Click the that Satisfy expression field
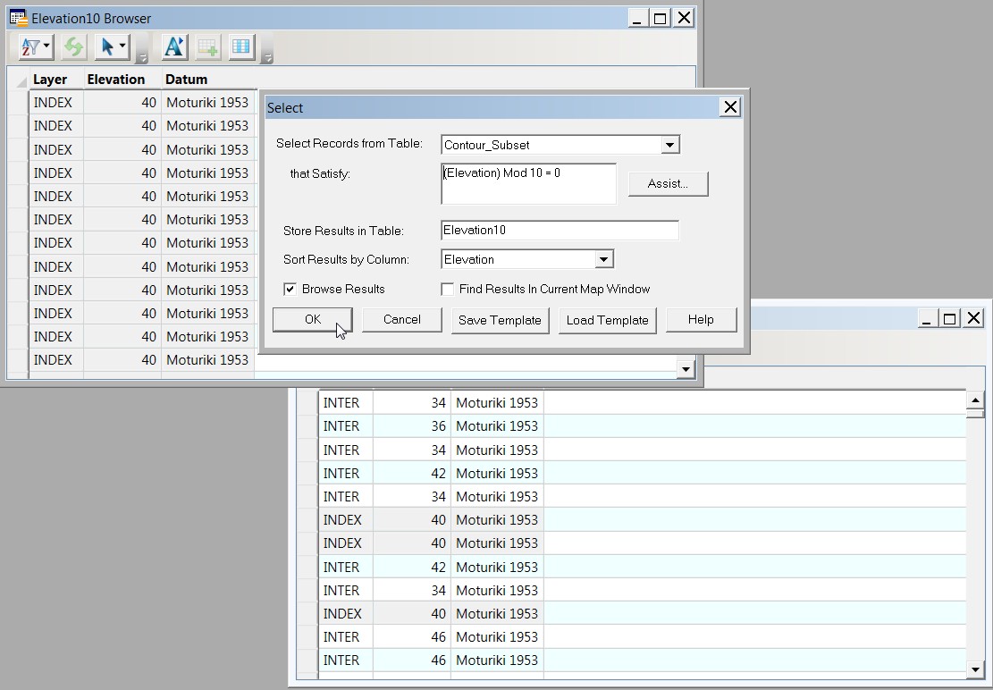Image resolution: width=993 pixels, height=690 pixels. pyautogui.click(x=527, y=183)
